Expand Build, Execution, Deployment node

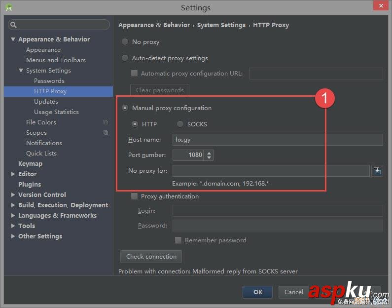point(13,205)
